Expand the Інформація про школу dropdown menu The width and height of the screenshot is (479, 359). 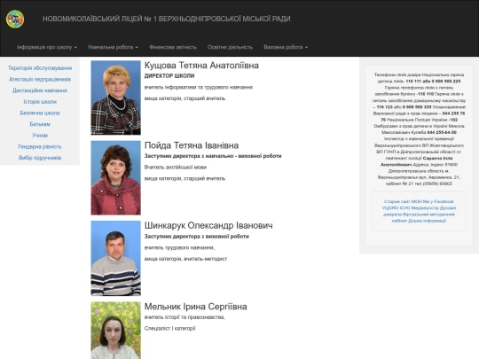(47, 47)
